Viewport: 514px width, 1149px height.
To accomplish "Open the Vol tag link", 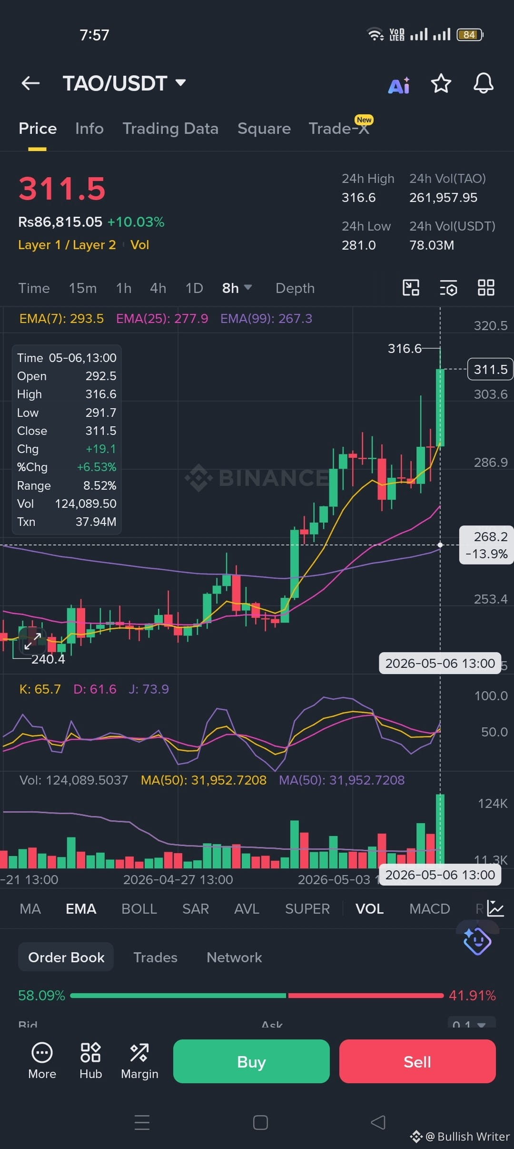I will click(139, 245).
